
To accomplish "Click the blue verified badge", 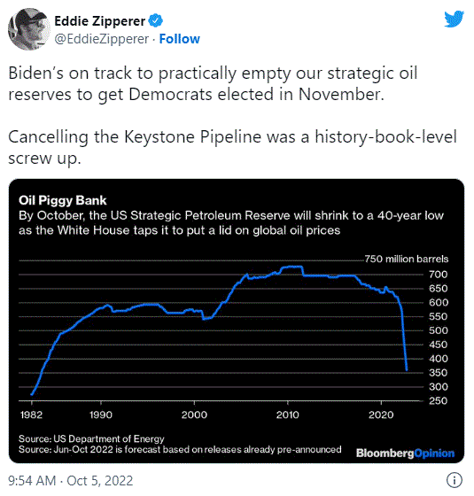I will pyautogui.click(x=155, y=21).
